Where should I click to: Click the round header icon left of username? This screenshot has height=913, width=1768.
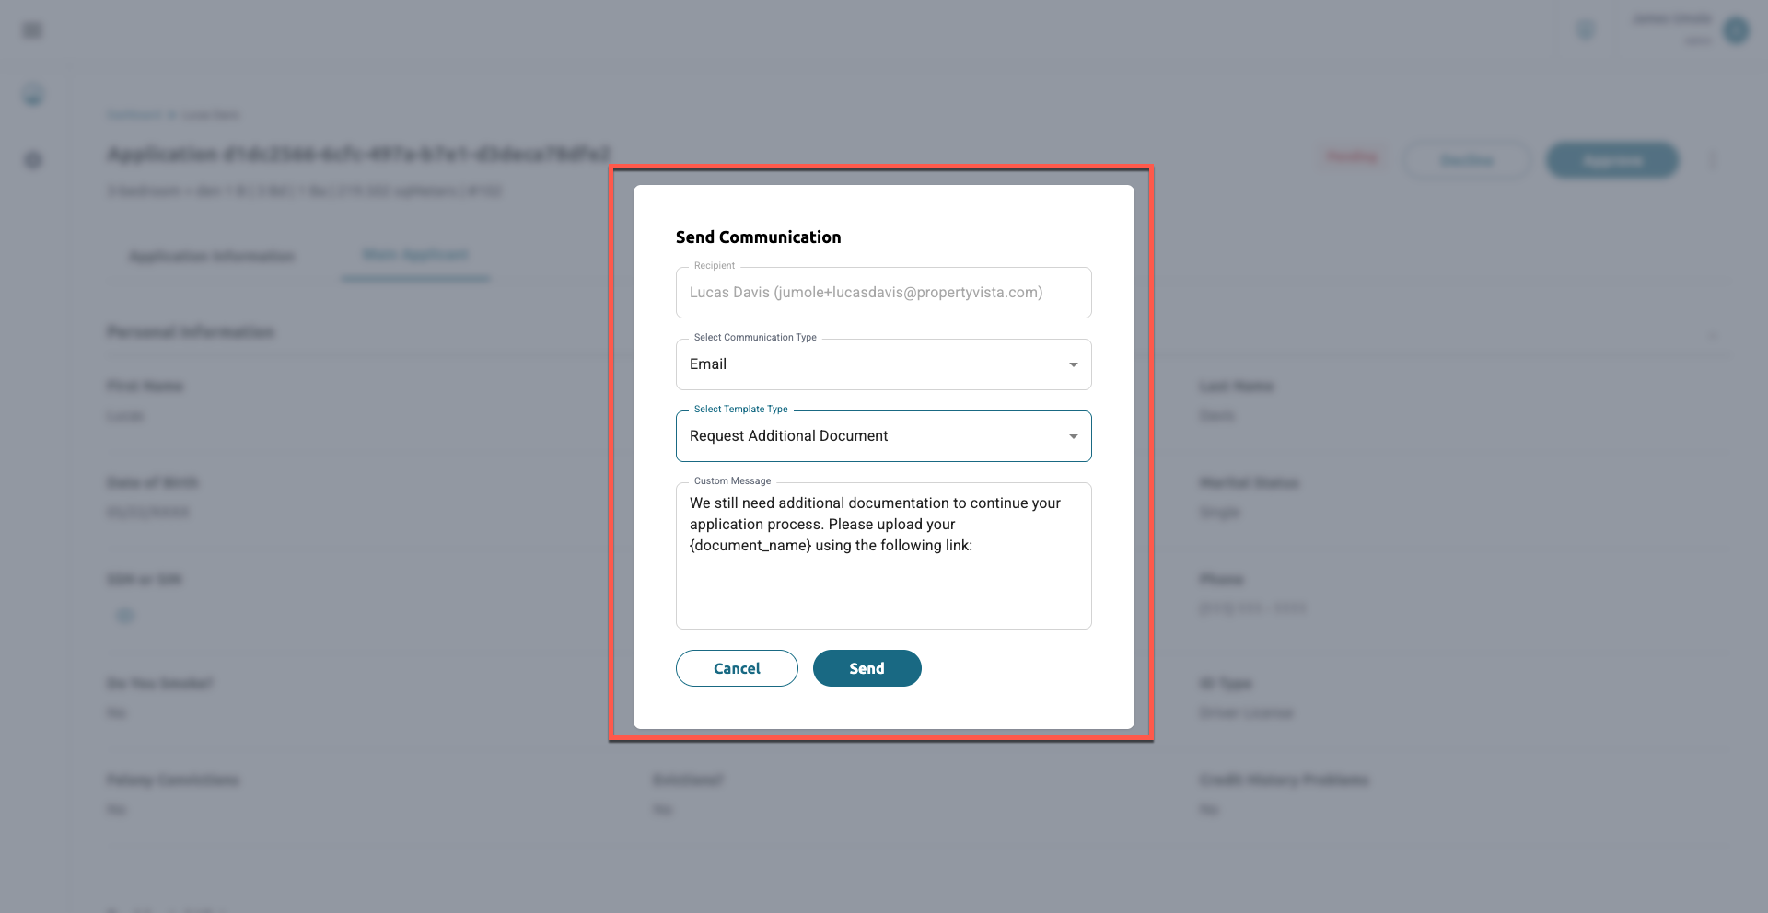(1586, 30)
